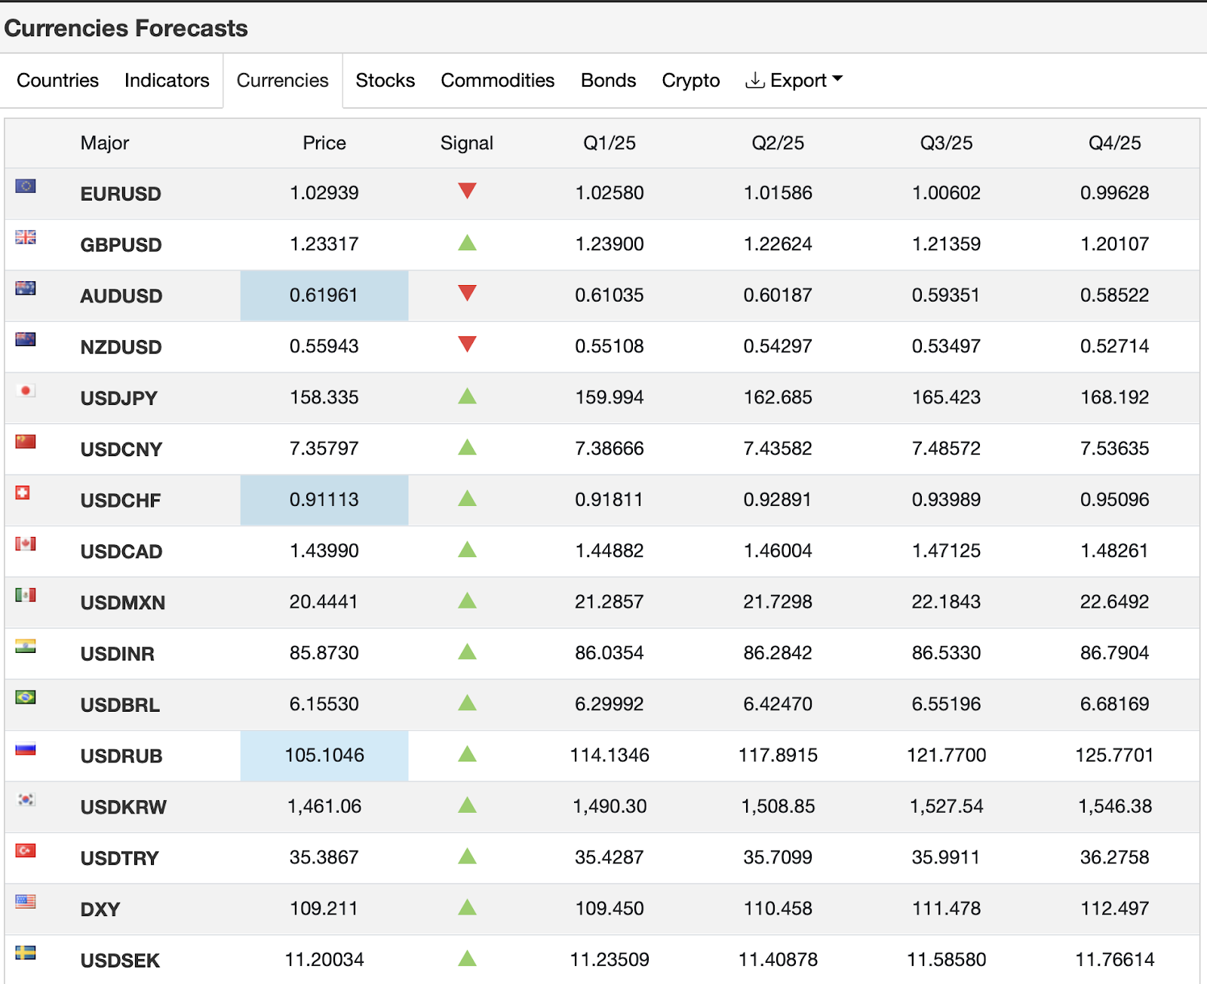1207x984 pixels.
Task: Click the USDSEK Q2/25 forecast 11.40878
Action: (778, 960)
